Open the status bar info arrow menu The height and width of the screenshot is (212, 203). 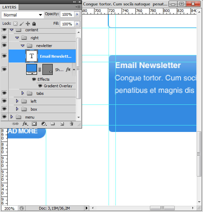87,208
